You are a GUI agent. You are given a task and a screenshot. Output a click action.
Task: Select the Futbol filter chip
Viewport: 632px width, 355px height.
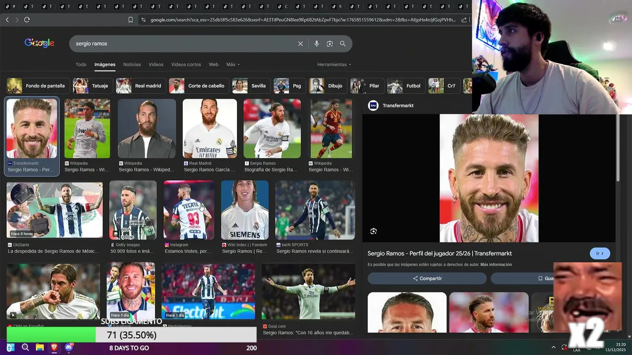click(406, 86)
